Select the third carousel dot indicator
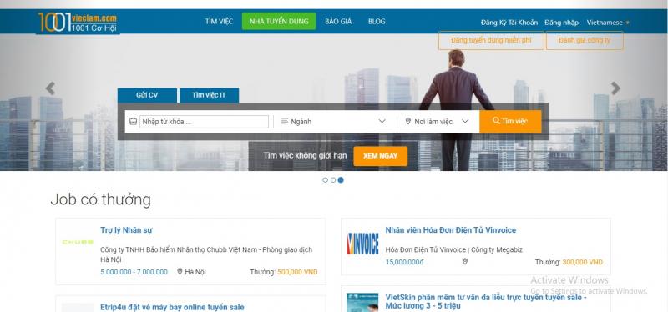The width and height of the screenshot is (668, 312). 341,180
